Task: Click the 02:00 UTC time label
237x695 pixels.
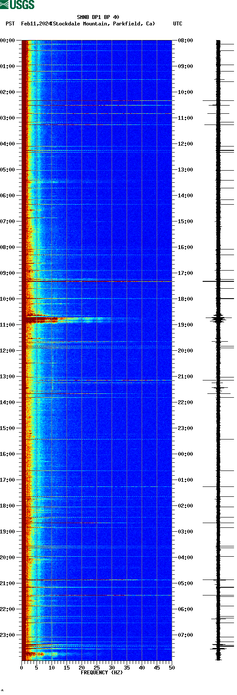Action: 185,506
